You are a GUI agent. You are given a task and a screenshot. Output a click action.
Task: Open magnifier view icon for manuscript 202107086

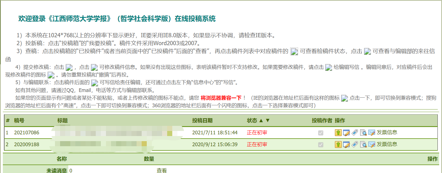click(x=363, y=133)
